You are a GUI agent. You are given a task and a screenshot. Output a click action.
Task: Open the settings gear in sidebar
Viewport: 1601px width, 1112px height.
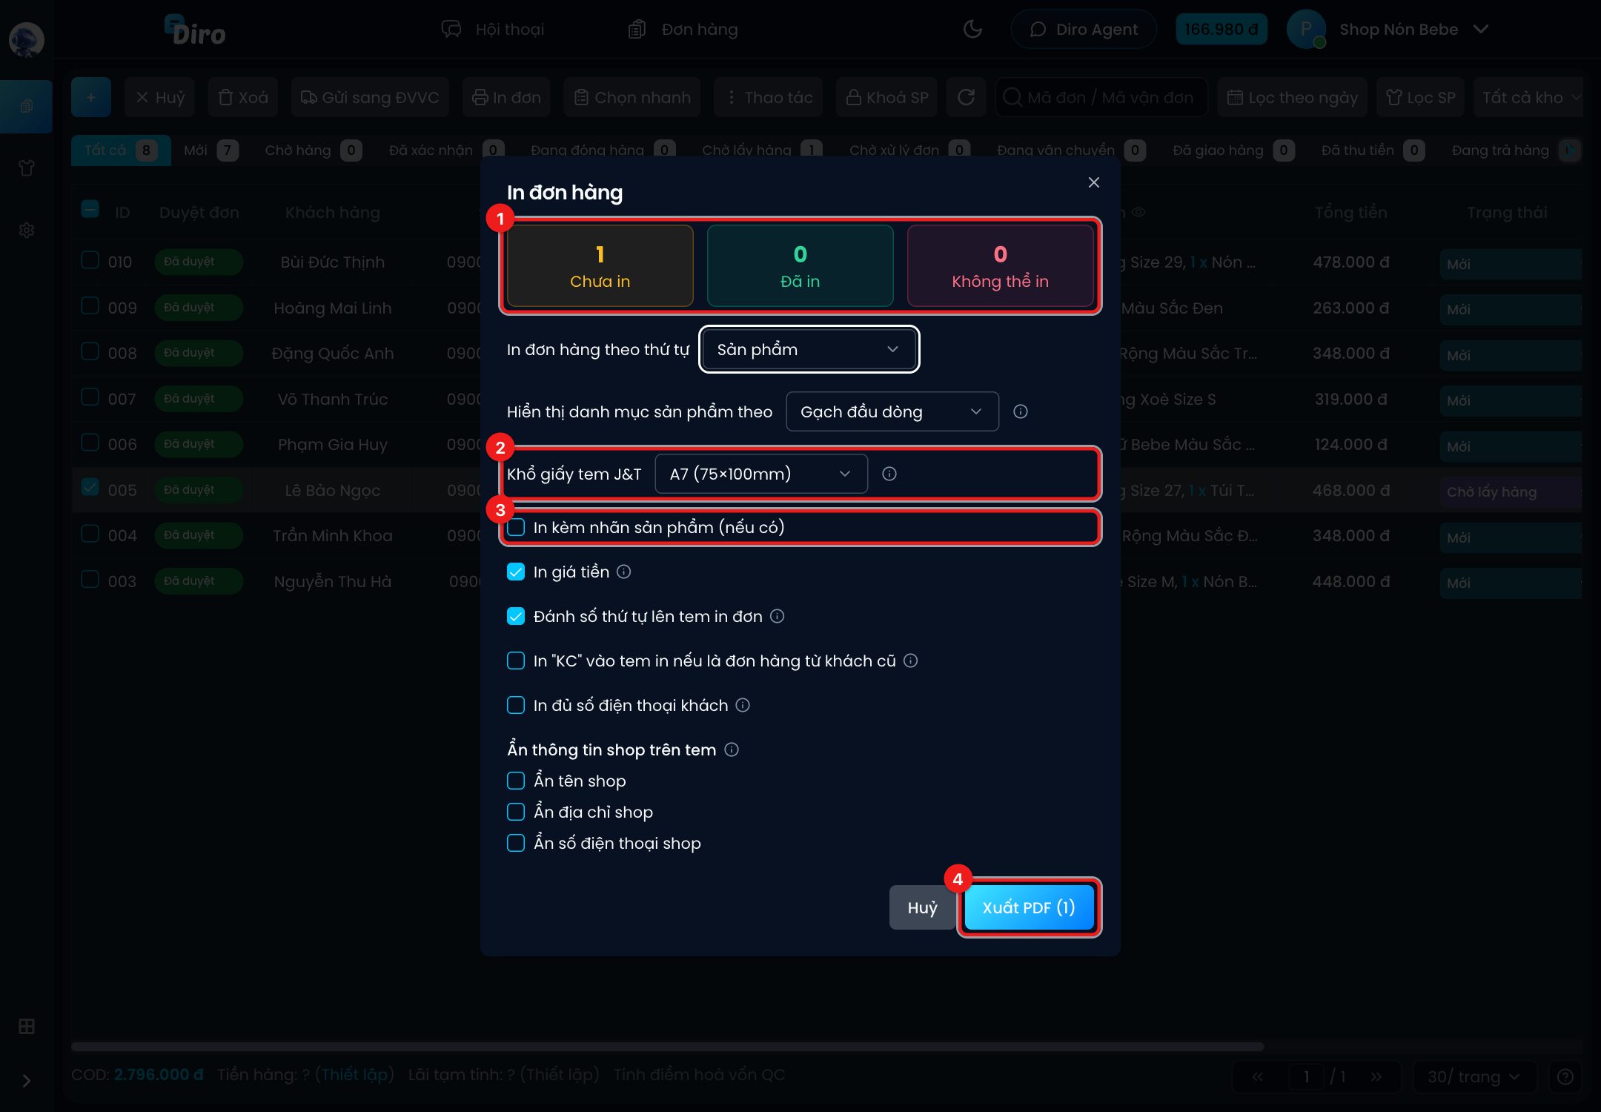point(27,231)
